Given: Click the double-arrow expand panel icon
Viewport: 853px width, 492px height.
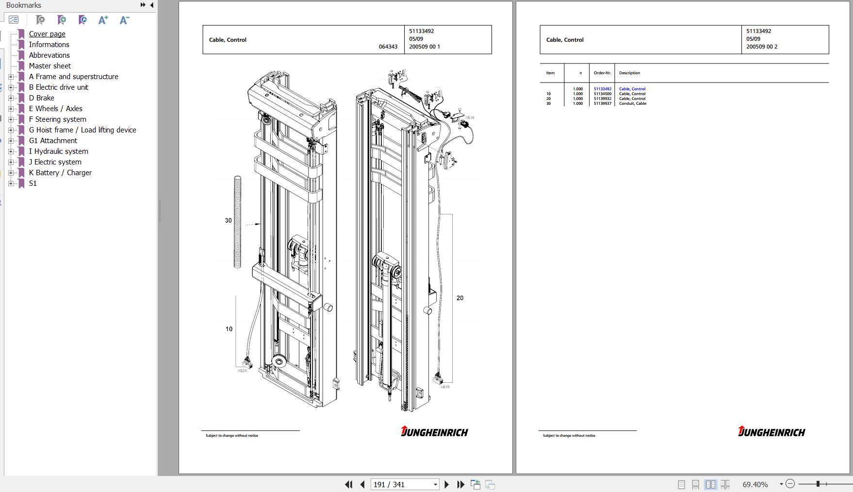Looking at the screenshot, I should pos(143,5).
